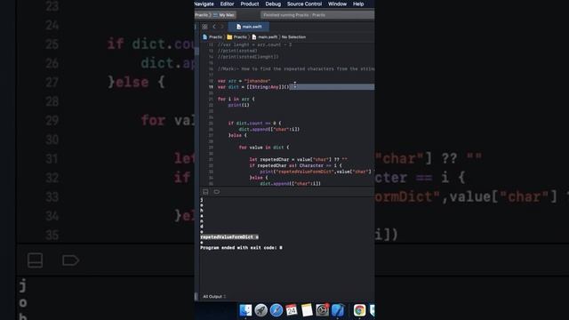This screenshot has height=320, width=569.
Task: Open the Debug menu
Action: (x=273, y=4)
